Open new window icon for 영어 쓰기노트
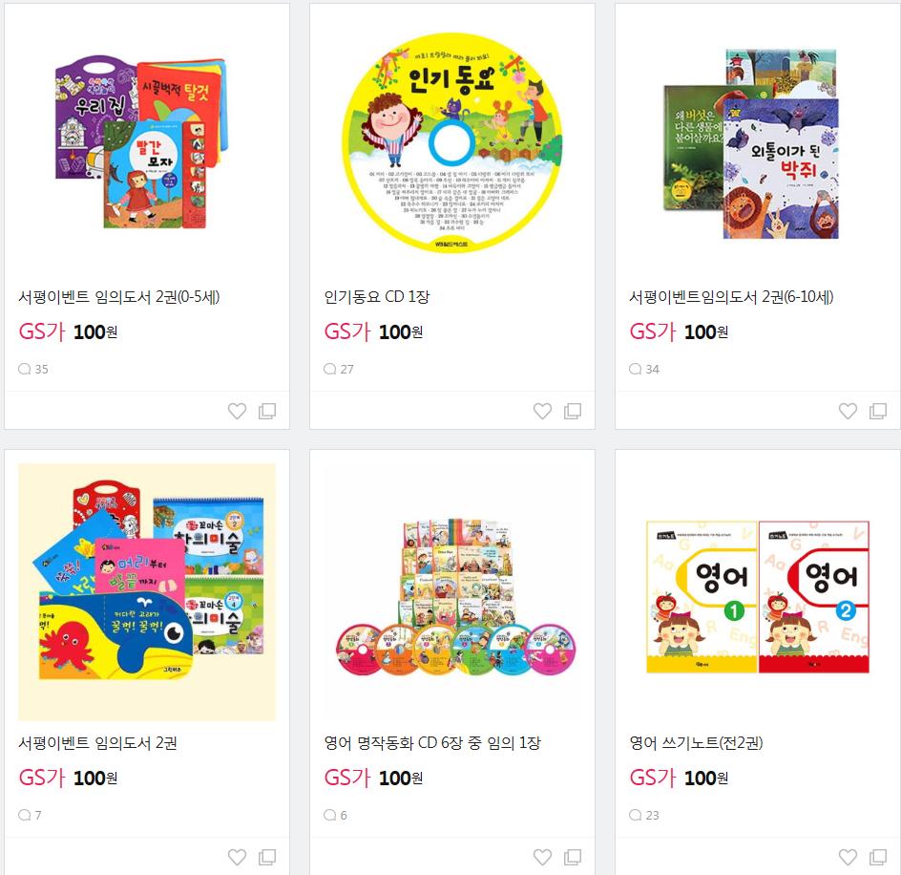Viewport: 901px width, 875px height. click(x=879, y=857)
